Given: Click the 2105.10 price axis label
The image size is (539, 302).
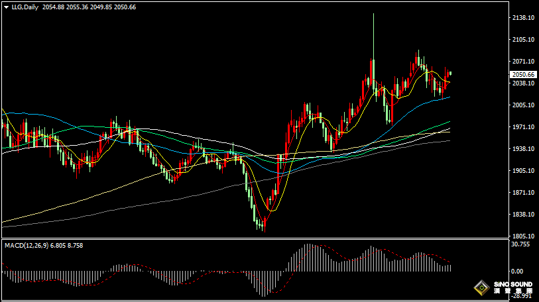Looking at the screenshot, I should pos(523,40).
